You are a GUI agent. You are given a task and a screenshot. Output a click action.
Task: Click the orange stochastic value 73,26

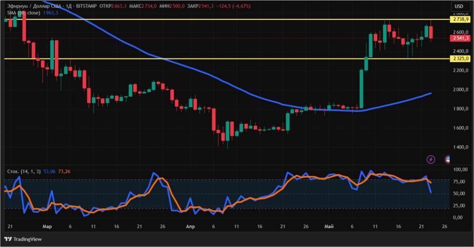[x=64, y=172]
